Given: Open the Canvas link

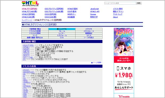Looking at the screenshot, I should tap(93, 14).
